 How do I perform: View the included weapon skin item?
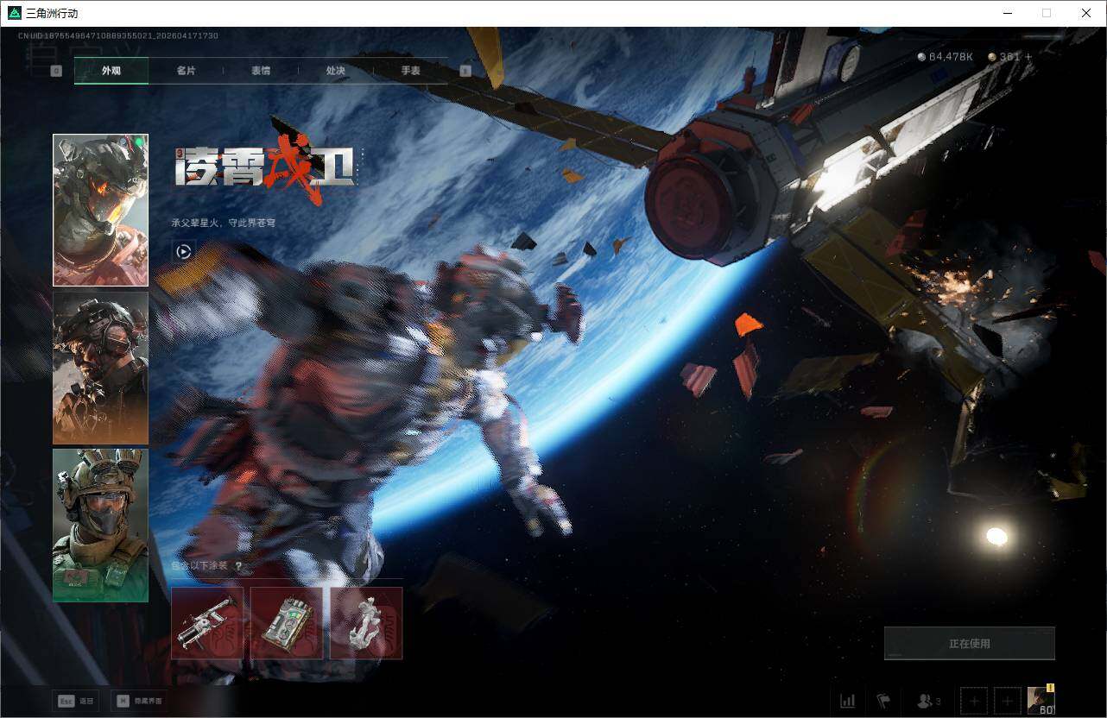tap(207, 623)
